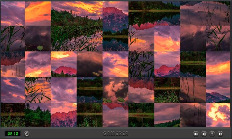This screenshot has width=232, height=139.
Task: Pick the bright yellow cloud burst tile
Action: pos(218,115)
